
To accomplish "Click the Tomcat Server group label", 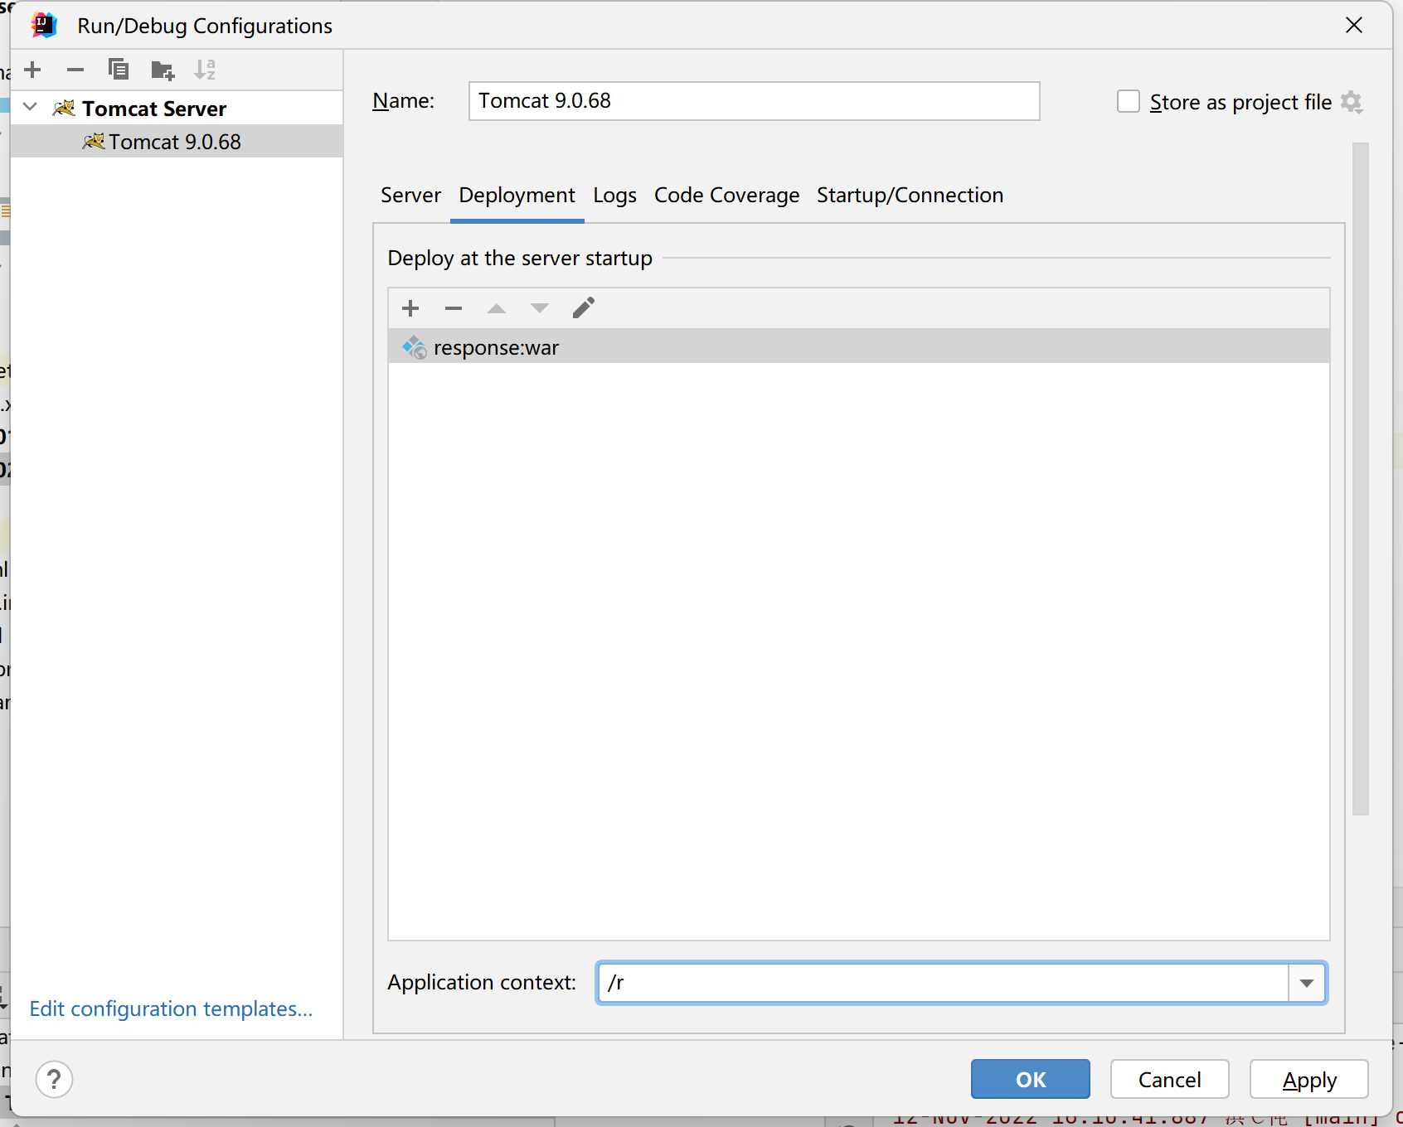I will 154,109.
